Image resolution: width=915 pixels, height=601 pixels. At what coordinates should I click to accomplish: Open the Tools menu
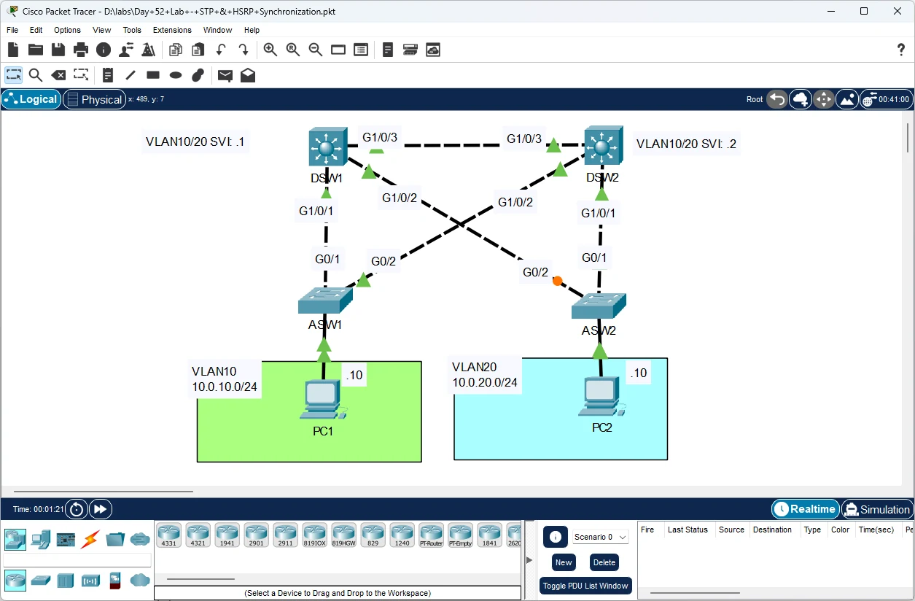(x=132, y=30)
